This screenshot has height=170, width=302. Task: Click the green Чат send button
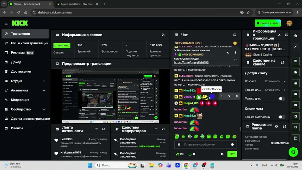[232, 154]
